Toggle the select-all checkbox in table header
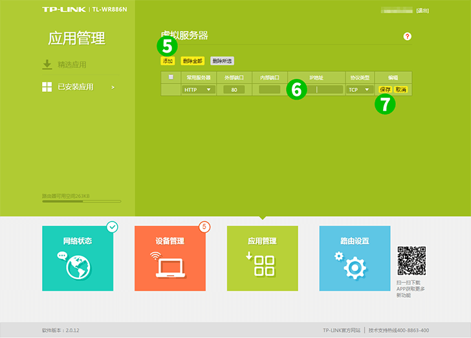Viewport: 471px width, 338px height. point(171,77)
